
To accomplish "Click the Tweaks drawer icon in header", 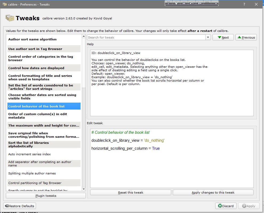I will coord(10,18).
